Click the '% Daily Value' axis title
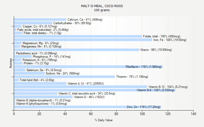This screenshot has width=204, height=127. coord(104,120)
